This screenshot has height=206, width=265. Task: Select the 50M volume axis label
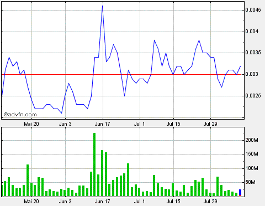coord(251,182)
